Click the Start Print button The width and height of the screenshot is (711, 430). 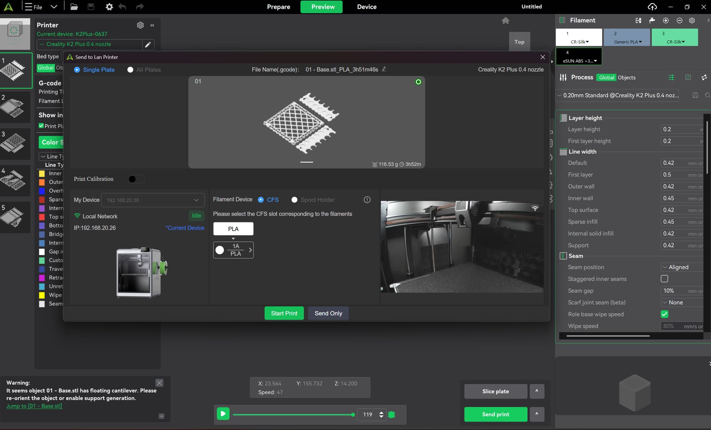pos(284,313)
